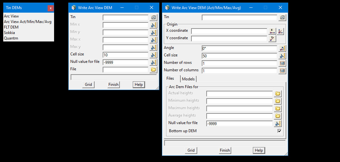The image size is (340, 162).
Task: Switch to the Models tab
Action: click(188, 79)
